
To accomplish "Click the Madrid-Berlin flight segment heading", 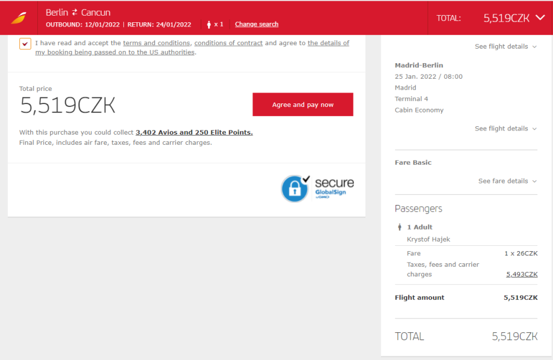I will 419,65.
